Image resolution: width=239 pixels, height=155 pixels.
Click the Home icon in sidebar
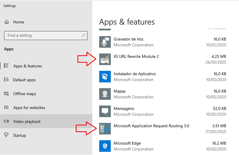click(7, 22)
